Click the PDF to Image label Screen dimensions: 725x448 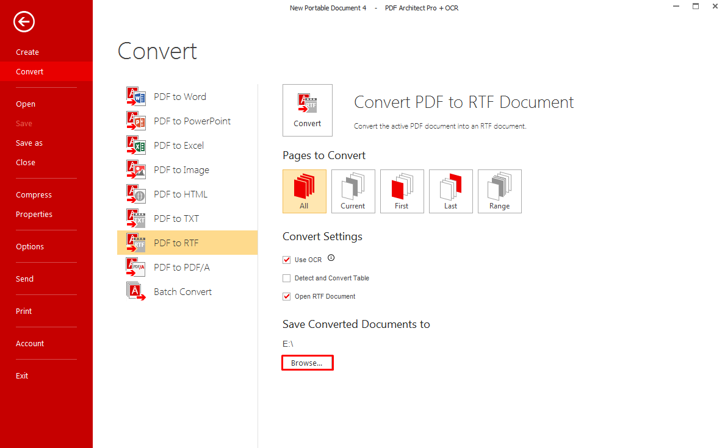182,170
